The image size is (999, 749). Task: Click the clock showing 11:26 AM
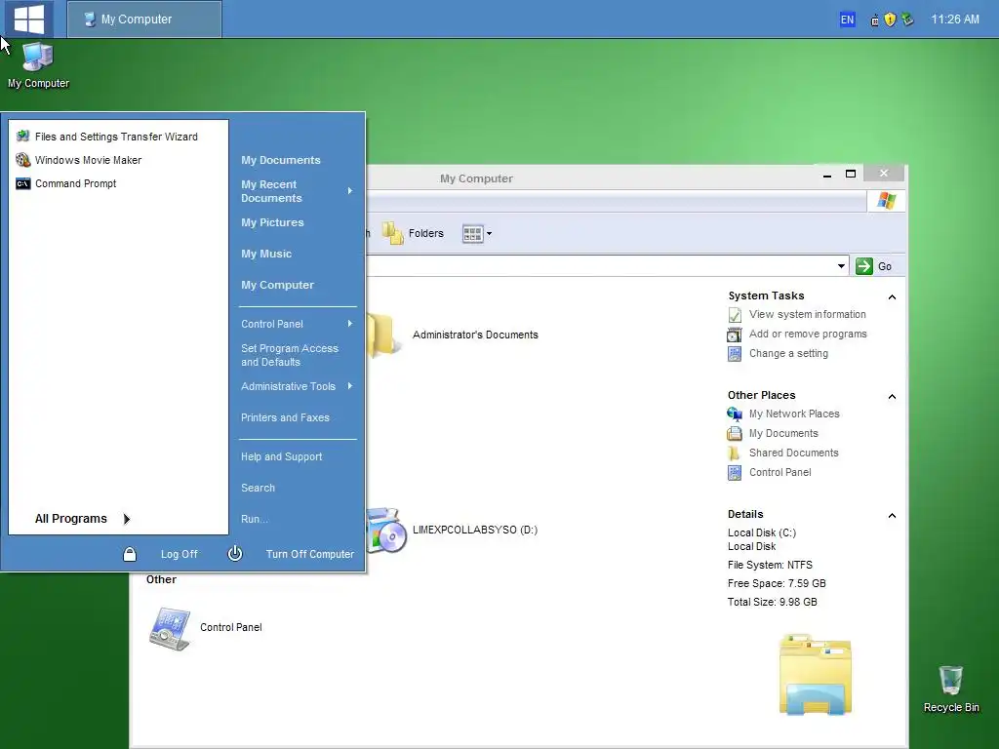(x=955, y=20)
